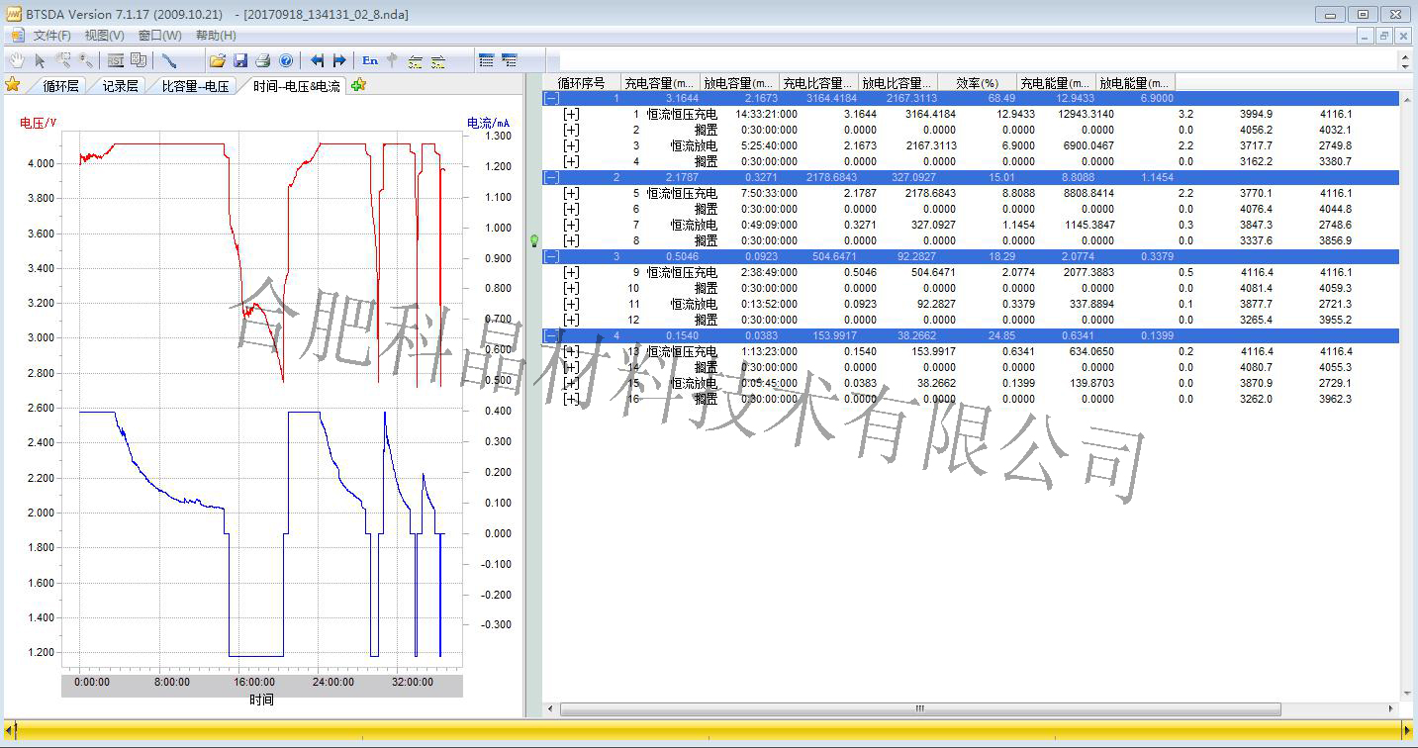Collapse cycle 3 group row
The width and height of the screenshot is (1418, 748).
pos(551,256)
